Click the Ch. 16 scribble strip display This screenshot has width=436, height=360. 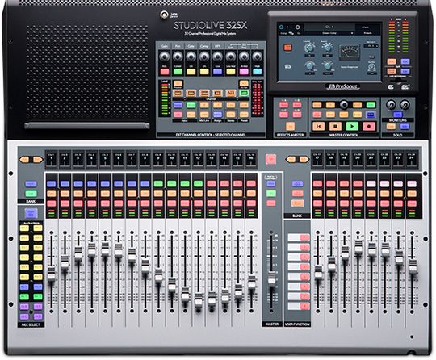251,159
